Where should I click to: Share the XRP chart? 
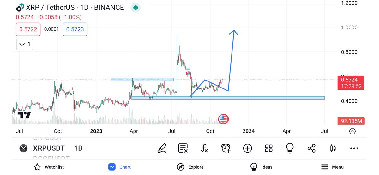point(311,148)
